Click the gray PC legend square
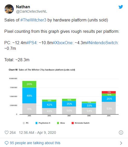Image resolution: width=128 pixels, height=147 pixels. click(x=24, y=123)
